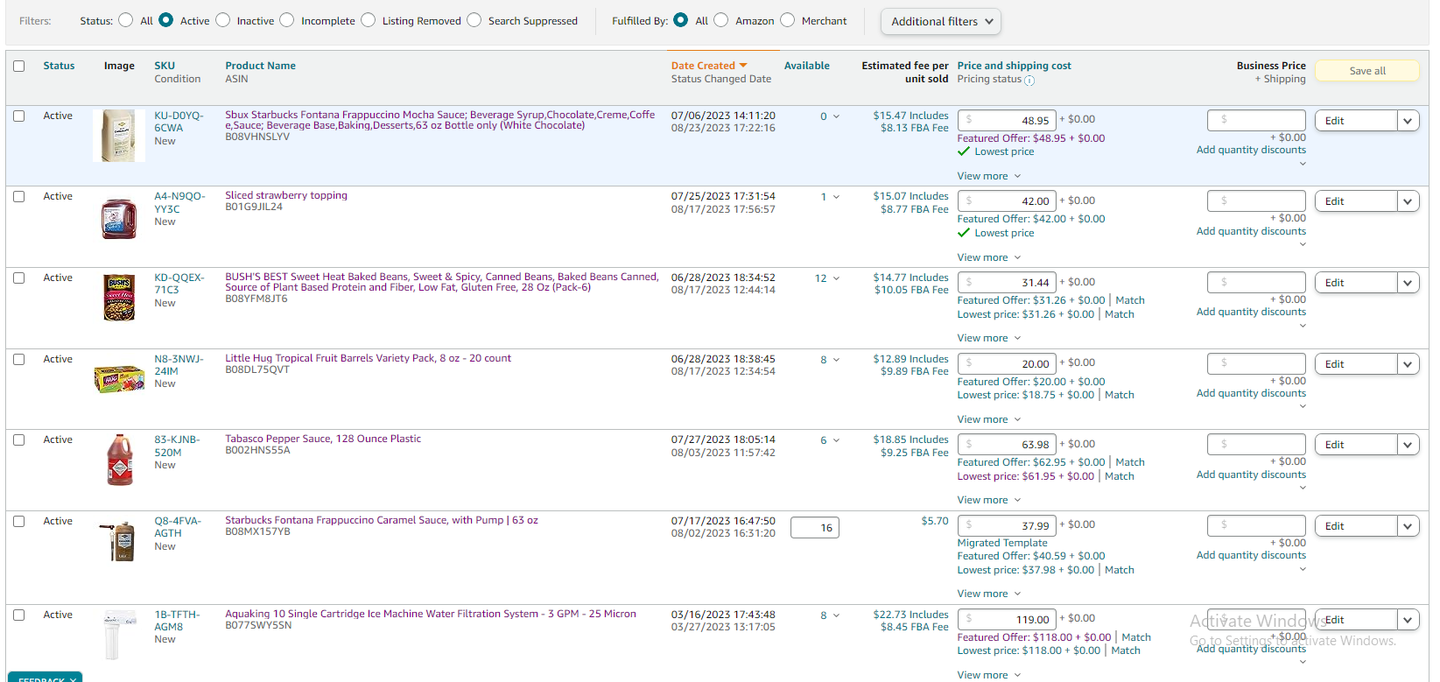The width and height of the screenshot is (1440, 682).
Task: Click the price field showing 48.95
Action: [x=1008, y=120]
